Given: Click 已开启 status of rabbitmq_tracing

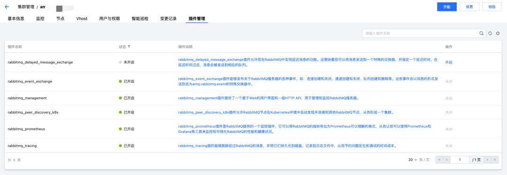Looking at the screenshot, I should point(126,146).
